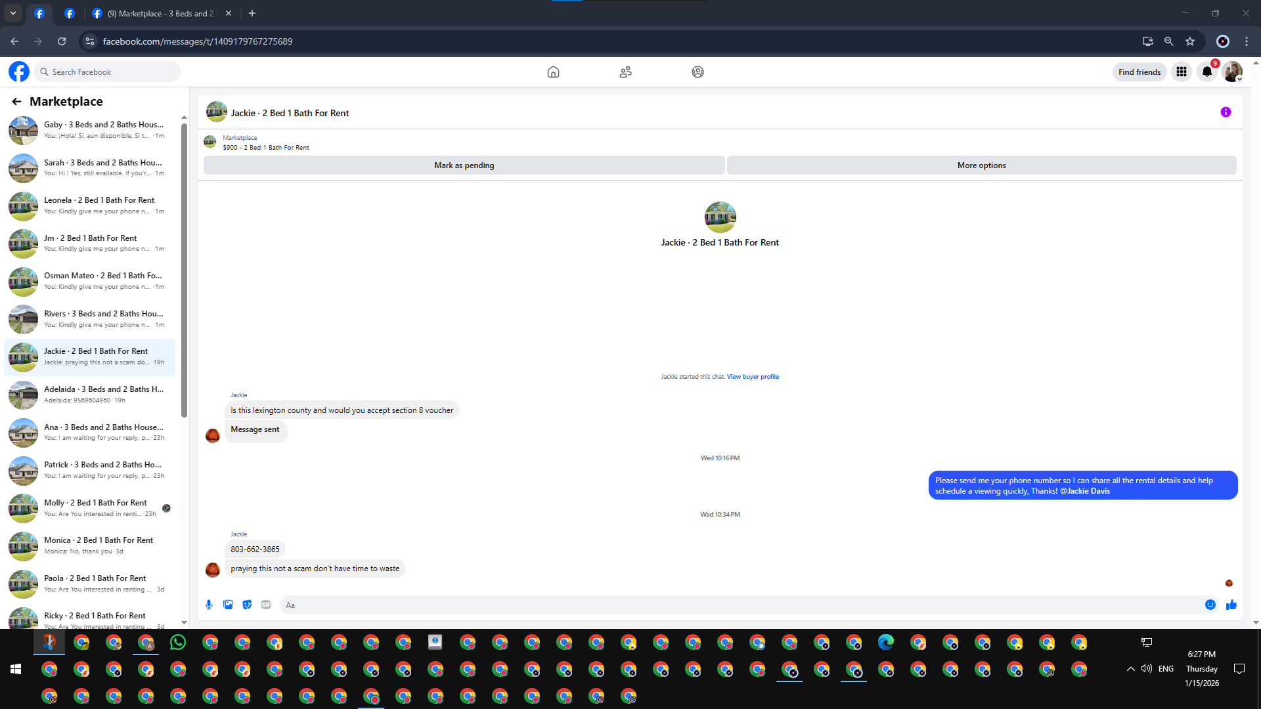The width and height of the screenshot is (1261, 709).
Task: Click the Search Facebook field
Action: click(108, 72)
